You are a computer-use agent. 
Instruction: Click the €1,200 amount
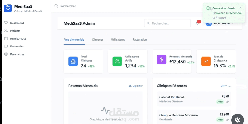[224, 114]
